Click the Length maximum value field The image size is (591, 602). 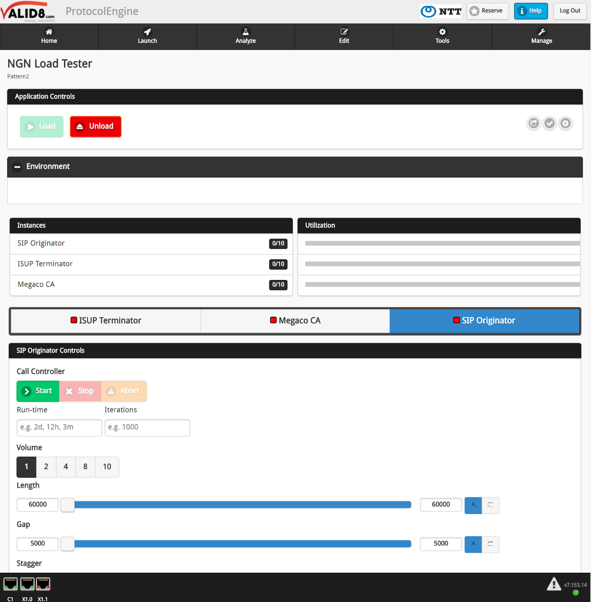(441, 505)
